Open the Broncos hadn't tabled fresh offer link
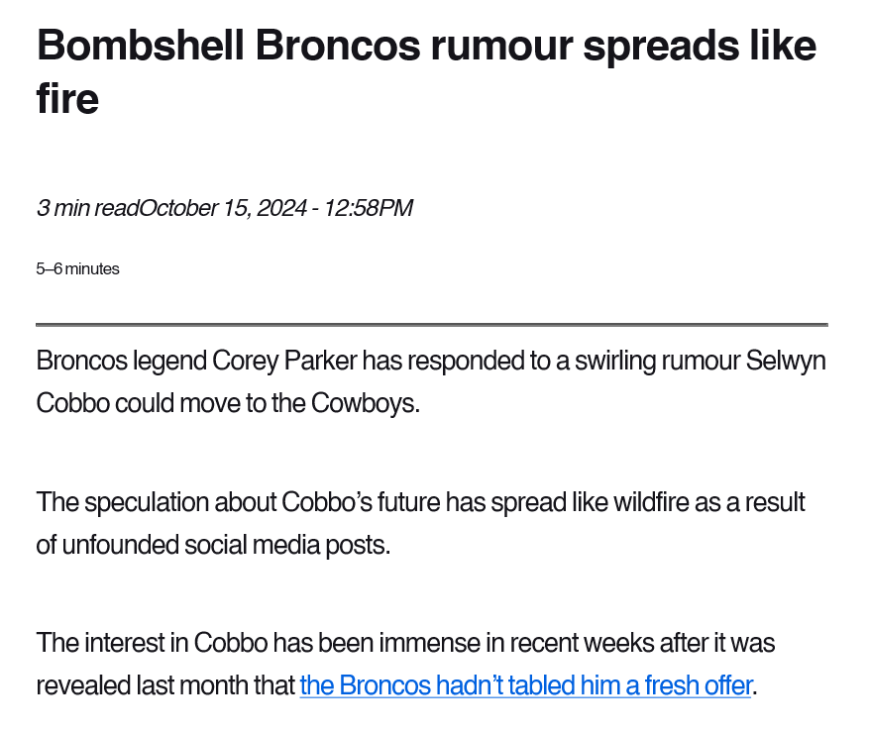Viewport: 869px width, 733px height. point(525,685)
